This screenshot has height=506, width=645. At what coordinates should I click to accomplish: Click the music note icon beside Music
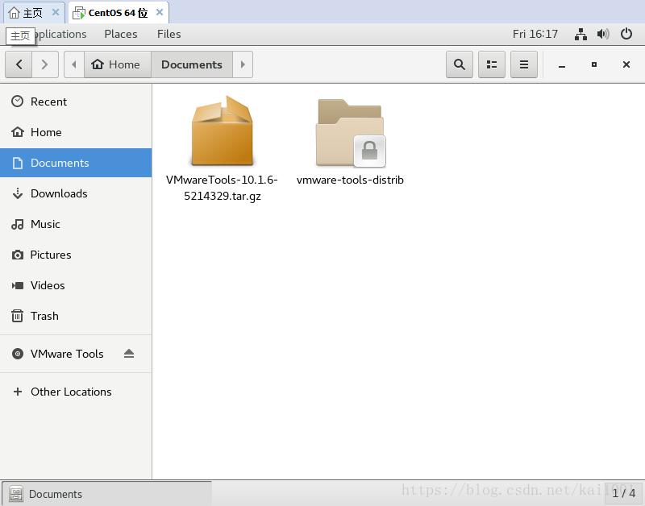17,224
